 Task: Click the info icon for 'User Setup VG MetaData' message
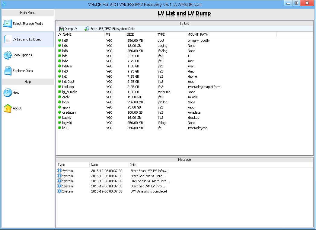click(59, 181)
